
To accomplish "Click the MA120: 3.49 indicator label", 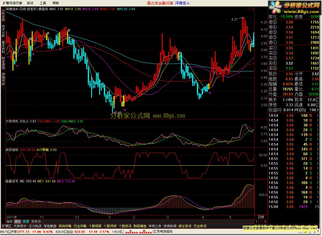I will (x=126, y=9).
